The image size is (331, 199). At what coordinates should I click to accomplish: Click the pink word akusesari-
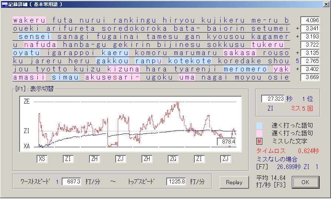112,77
